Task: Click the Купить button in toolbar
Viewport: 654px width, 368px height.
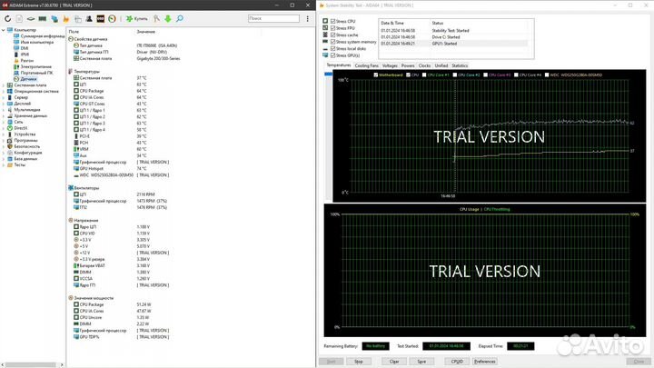Action: [x=137, y=19]
